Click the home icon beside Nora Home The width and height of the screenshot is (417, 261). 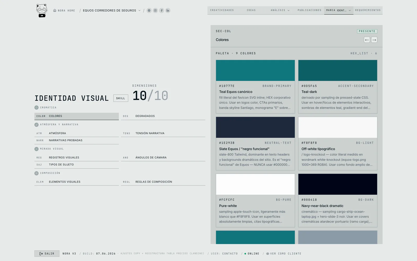pyautogui.click(x=55, y=10)
